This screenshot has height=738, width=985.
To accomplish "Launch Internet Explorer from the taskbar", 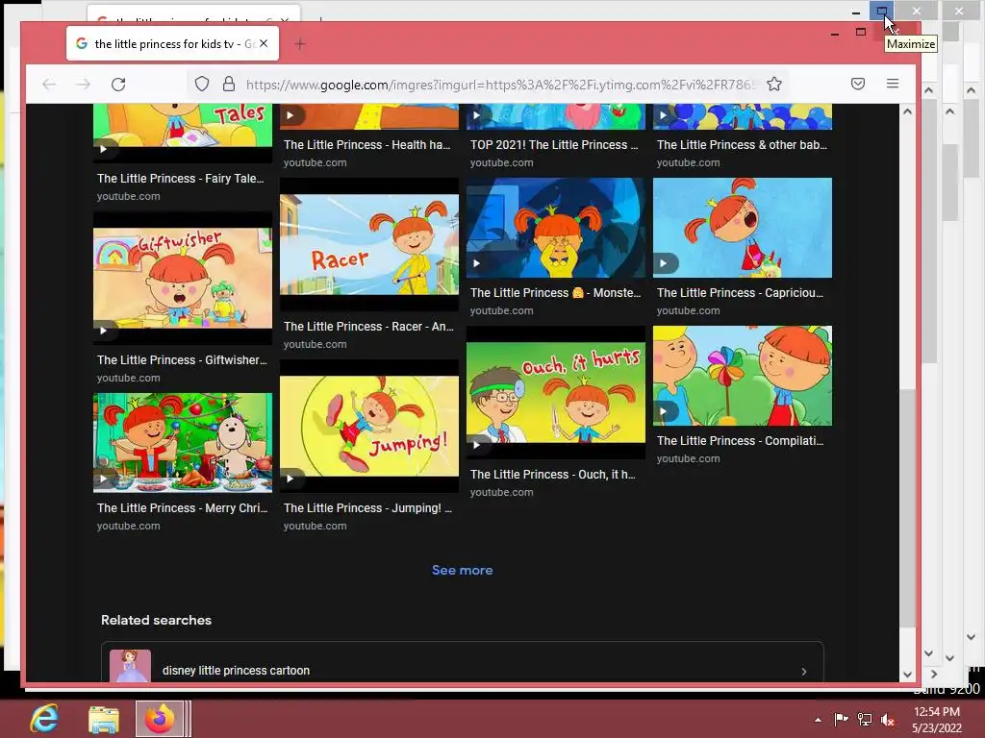I will pos(44,718).
